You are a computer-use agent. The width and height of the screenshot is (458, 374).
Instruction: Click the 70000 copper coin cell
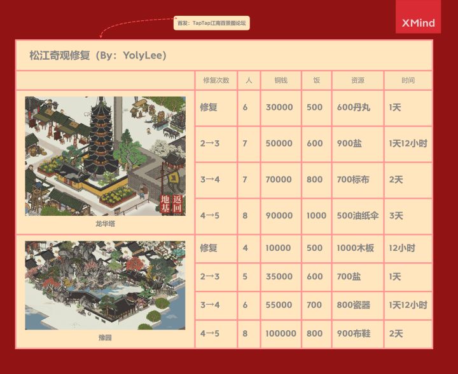281,180
